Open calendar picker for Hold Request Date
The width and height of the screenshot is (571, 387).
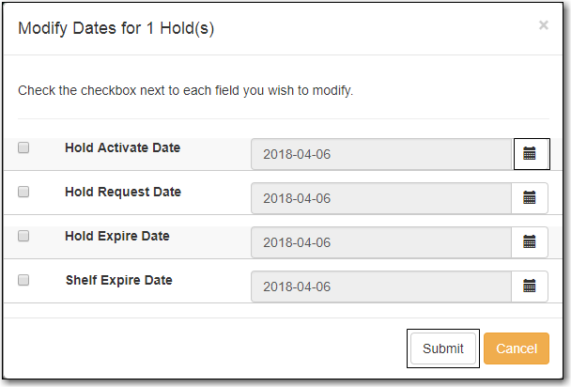(530, 198)
